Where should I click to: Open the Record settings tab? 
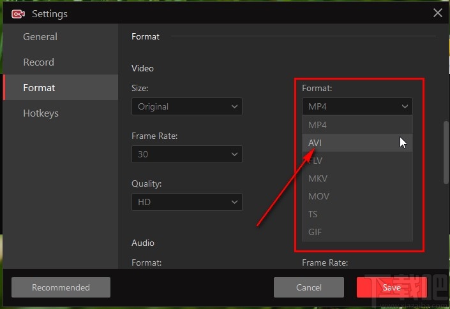tap(61, 62)
